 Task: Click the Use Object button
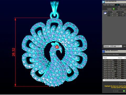point(123,83)
